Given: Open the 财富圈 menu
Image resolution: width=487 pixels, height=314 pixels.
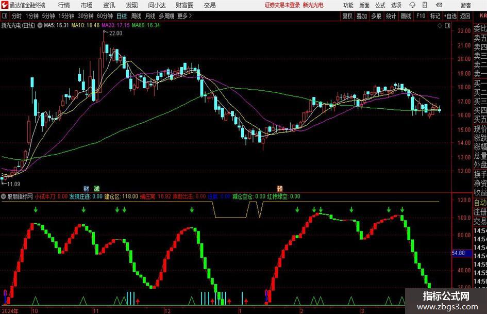Looking at the screenshot, I should click(x=184, y=5).
